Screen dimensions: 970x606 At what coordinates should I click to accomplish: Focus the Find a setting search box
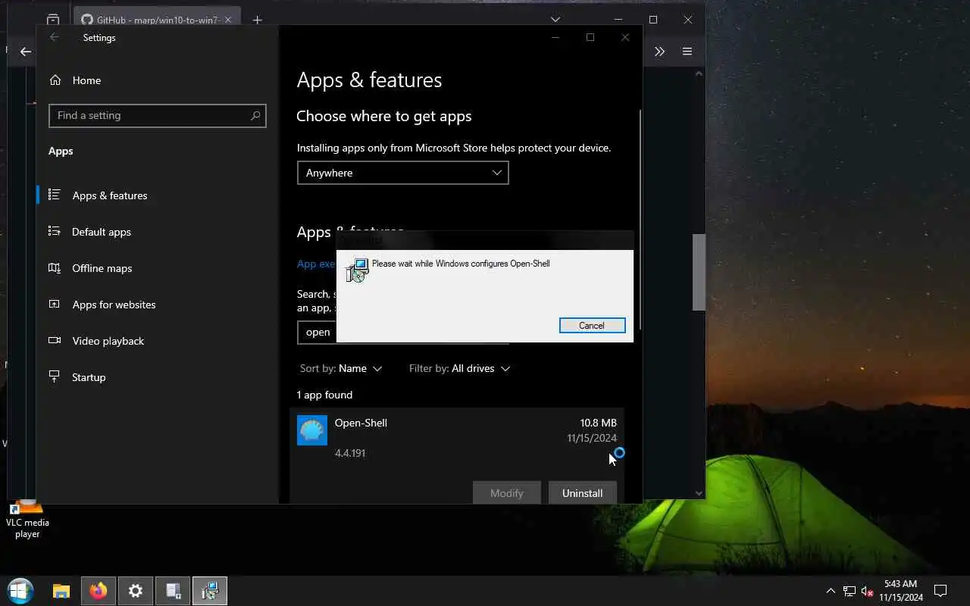pos(158,115)
